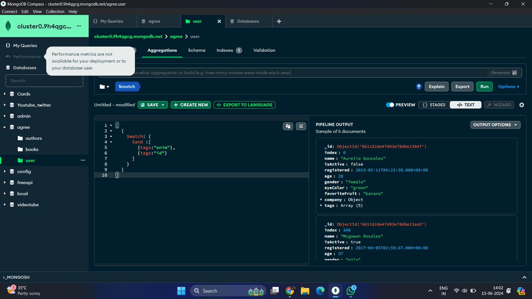Expand the tags array in first document
The width and height of the screenshot is (532, 299).
click(x=321, y=205)
